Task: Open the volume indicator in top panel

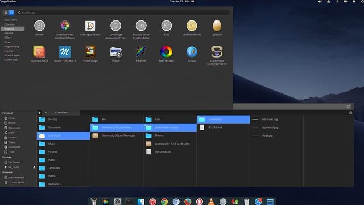Action: tap(320, 1)
